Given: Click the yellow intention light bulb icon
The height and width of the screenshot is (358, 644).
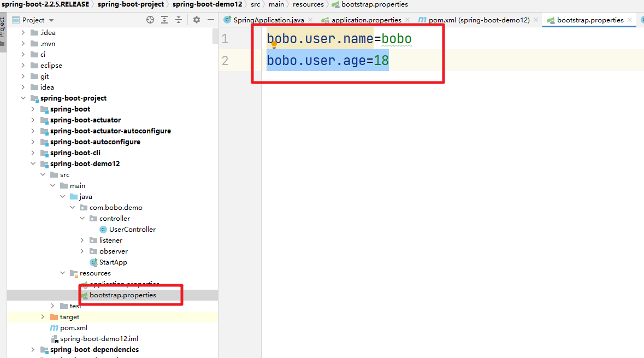Looking at the screenshot, I should (274, 45).
